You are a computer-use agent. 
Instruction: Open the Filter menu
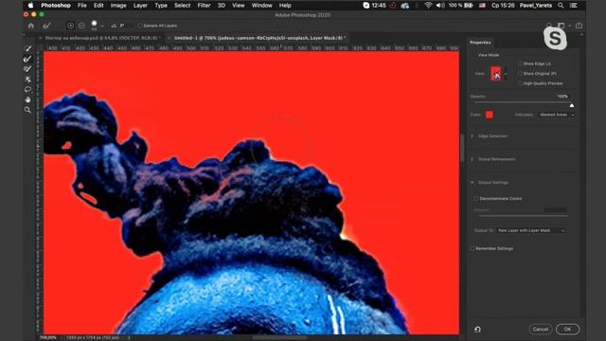point(204,6)
